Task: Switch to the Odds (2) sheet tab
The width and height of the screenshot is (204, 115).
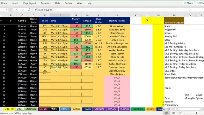Action: tap(9, 109)
